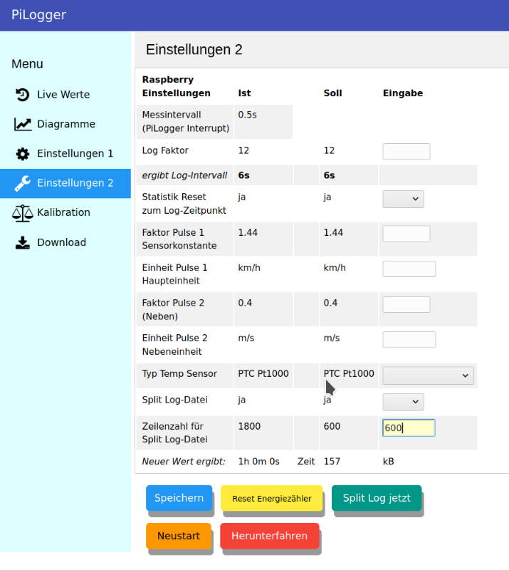
Task: Open Live Werte menu entry
Action: point(63,95)
